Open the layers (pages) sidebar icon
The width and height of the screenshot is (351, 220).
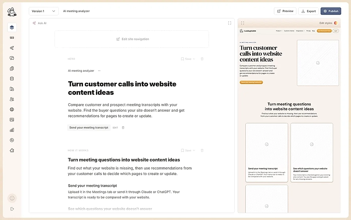coord(12,27)
